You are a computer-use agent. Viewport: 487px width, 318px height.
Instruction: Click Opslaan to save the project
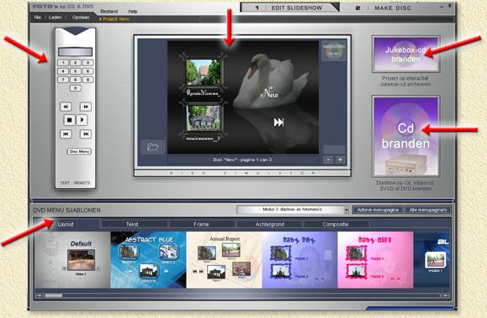tap(81, 18)
